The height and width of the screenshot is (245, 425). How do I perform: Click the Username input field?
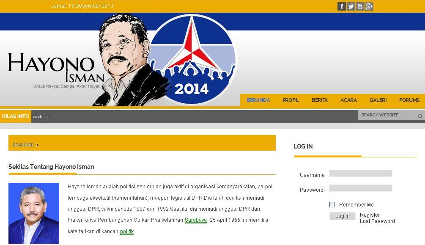click(361, 173)
